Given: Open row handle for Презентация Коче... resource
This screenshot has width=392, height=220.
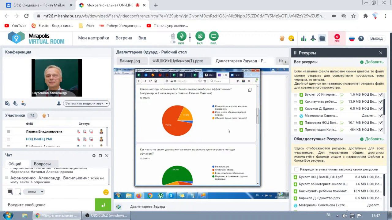Looking at the screenshot, I should pos(296,130).
